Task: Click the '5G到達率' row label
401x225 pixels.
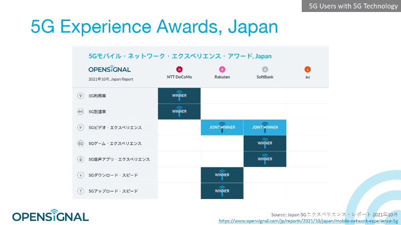Action: tap(97, 111)
